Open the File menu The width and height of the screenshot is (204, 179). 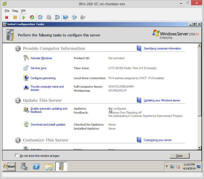tap(7, 11)
